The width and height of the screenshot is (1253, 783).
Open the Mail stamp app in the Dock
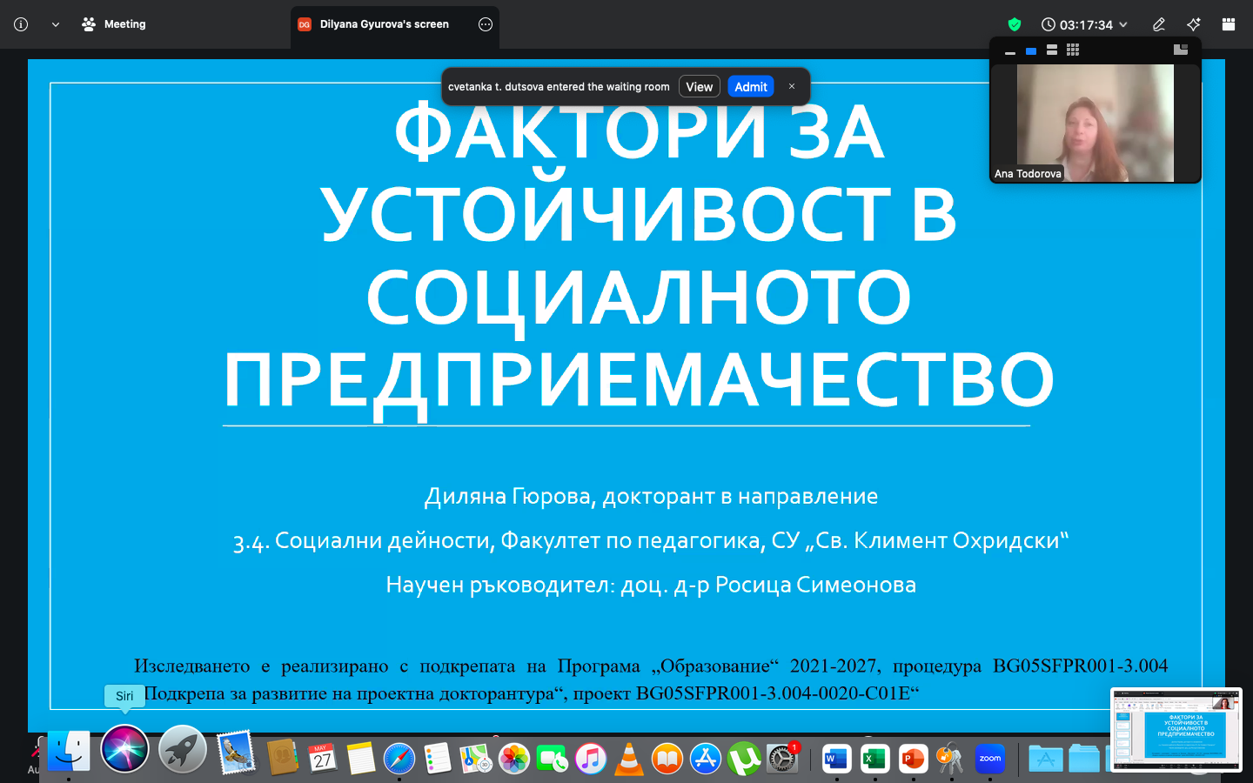pyautogui.click(x=236, y=753)
